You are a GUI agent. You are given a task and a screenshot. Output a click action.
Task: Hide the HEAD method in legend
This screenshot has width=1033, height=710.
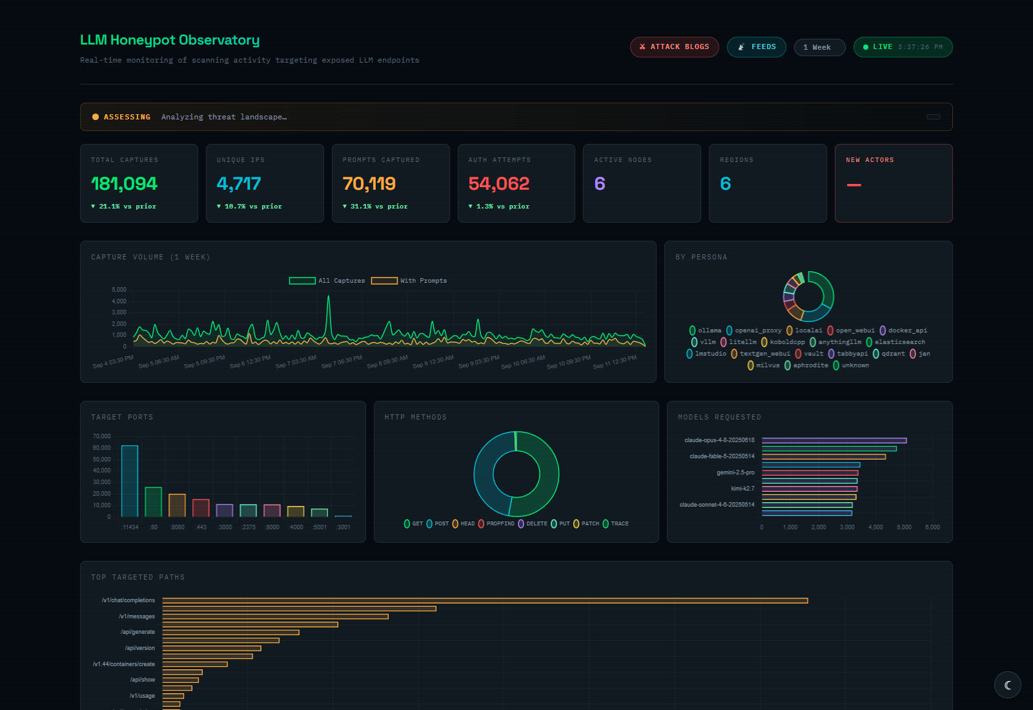pos(463,523)
